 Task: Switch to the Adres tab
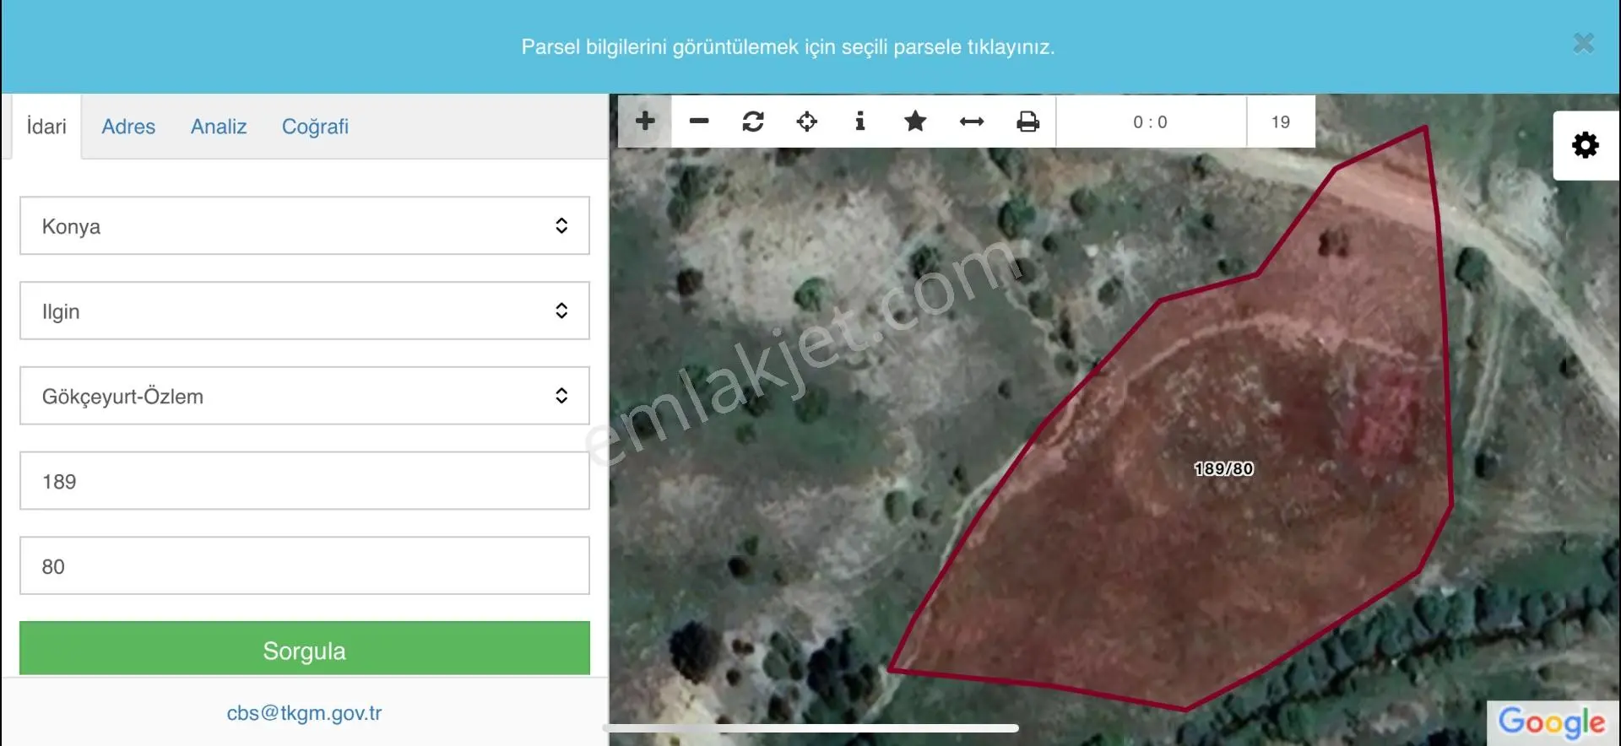coord(128,127)
